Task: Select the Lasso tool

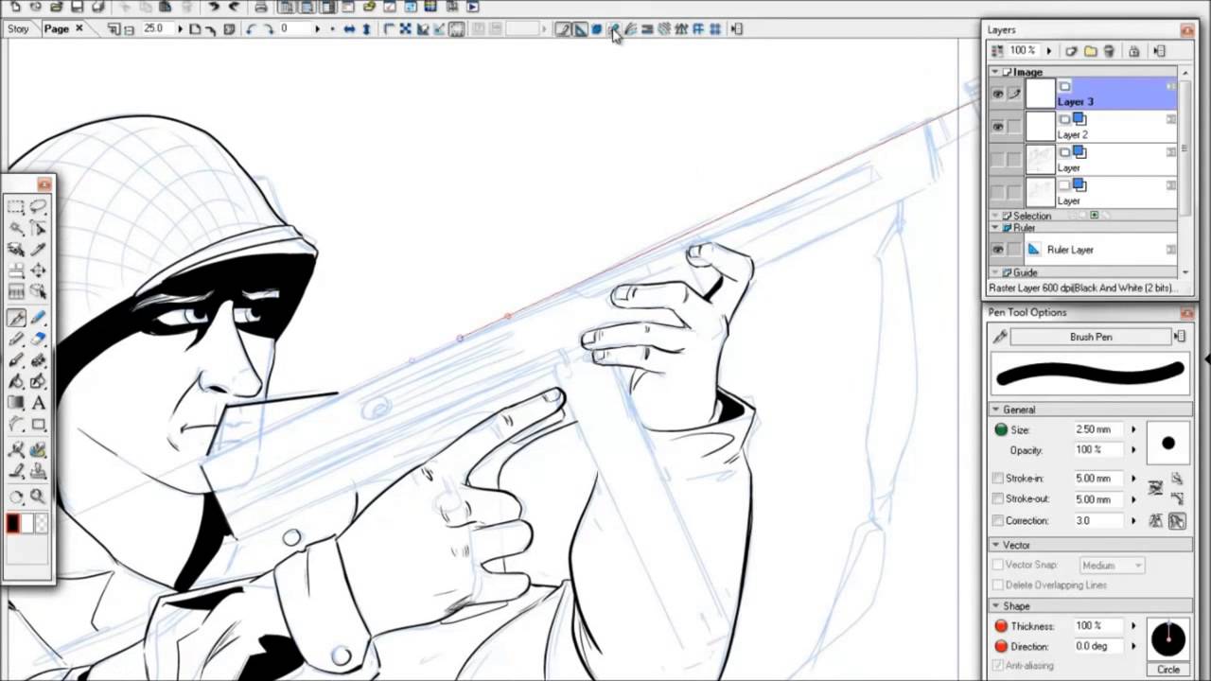Action: 38,207
